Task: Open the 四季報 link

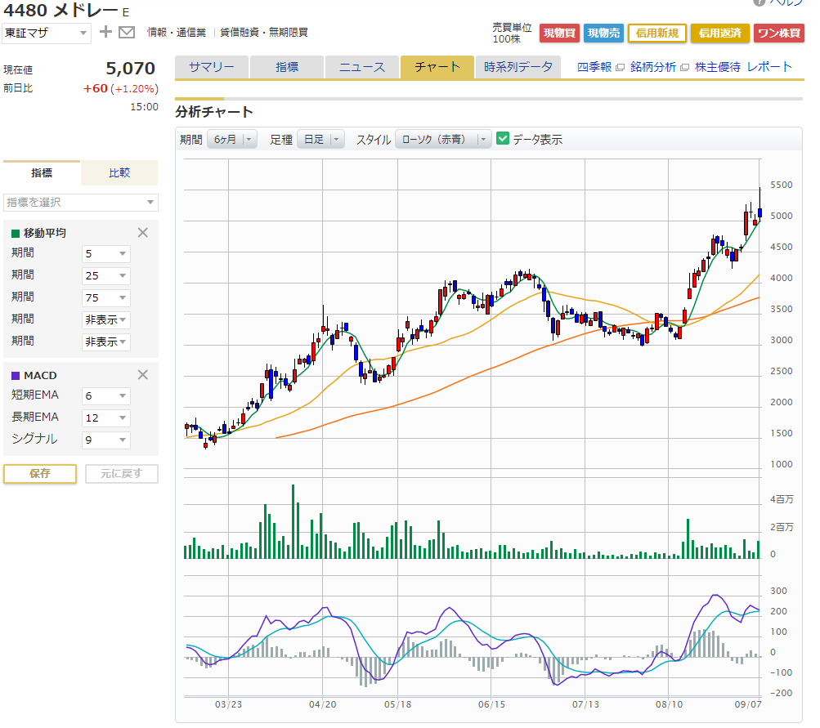Action: click(x=594, y=68)
